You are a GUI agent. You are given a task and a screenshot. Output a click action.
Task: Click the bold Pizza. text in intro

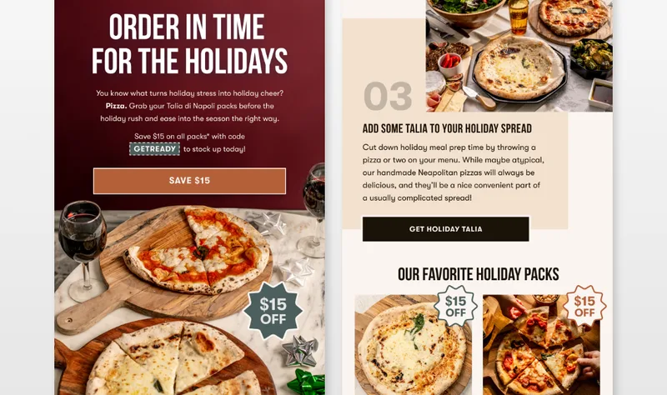tap(116, 106)
